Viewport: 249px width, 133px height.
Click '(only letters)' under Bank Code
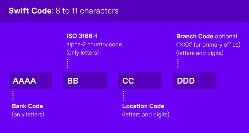(x=28, y=114)
